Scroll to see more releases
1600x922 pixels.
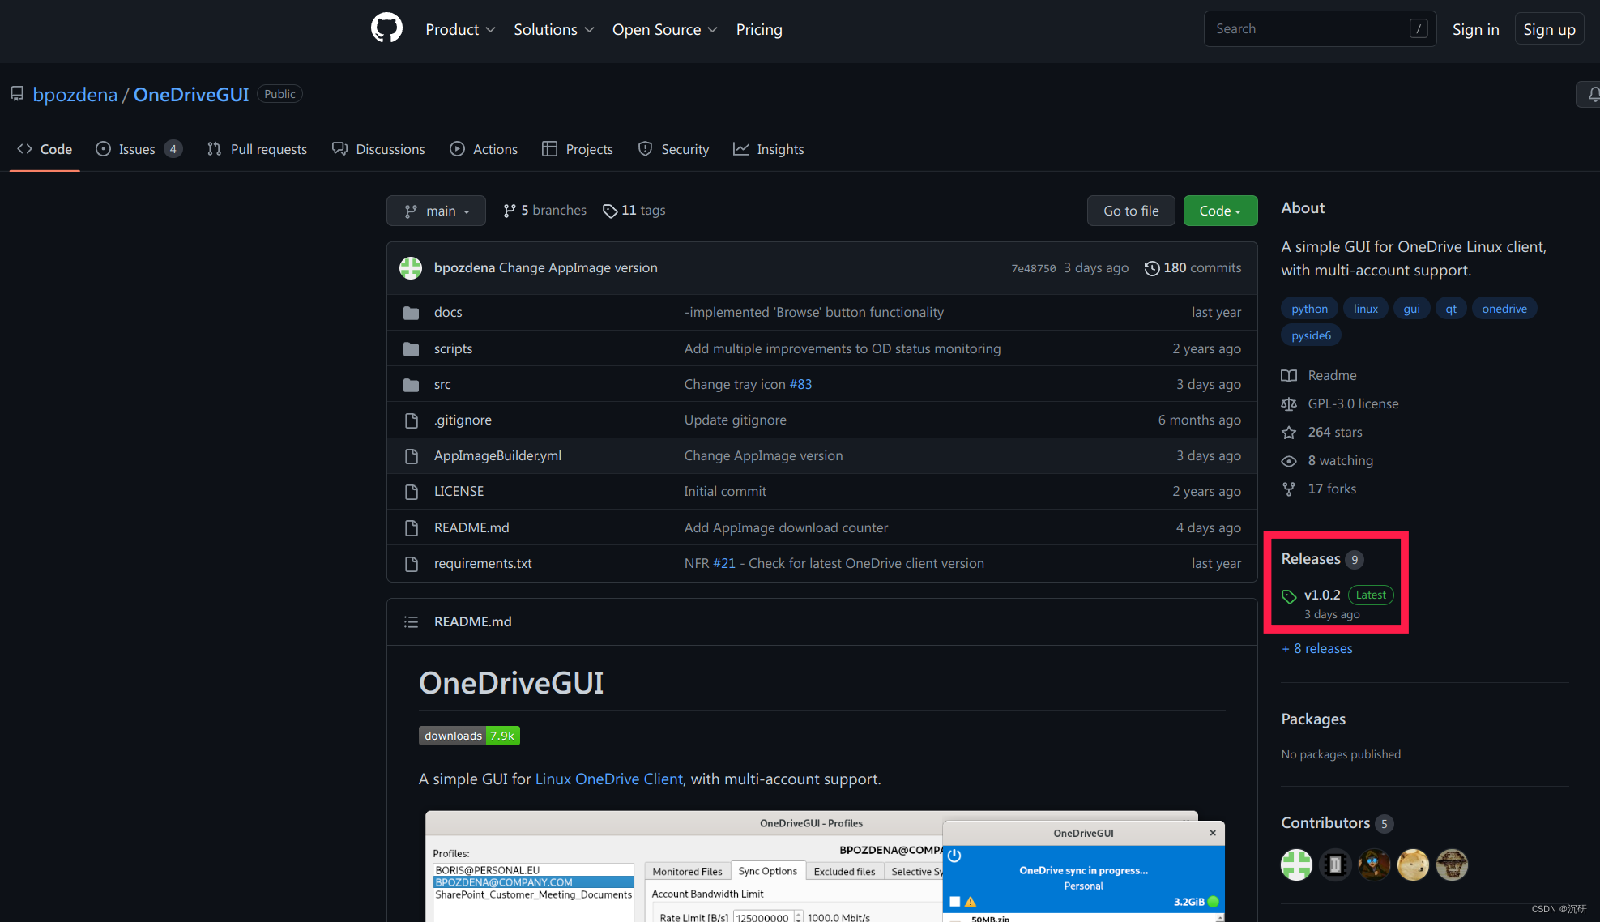point(1316,648)
